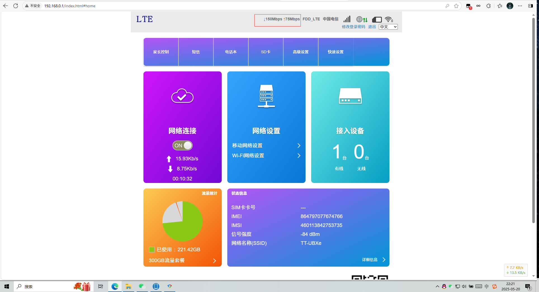Click the IMEI value 864797077674766

[x=321, y=216]
